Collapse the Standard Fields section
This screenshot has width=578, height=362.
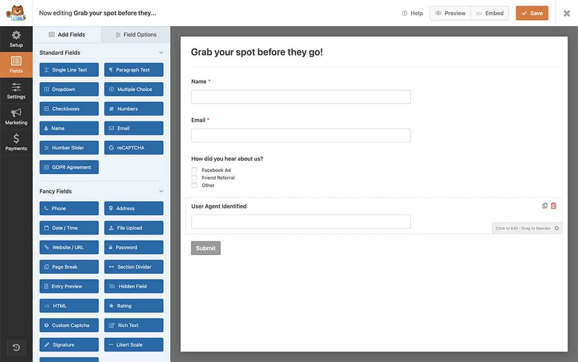tap(162, 52)
